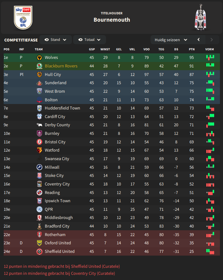Open the Blackburn Rovers team link
This screenshot has height=280, width=223.
[x=61, y=66]
